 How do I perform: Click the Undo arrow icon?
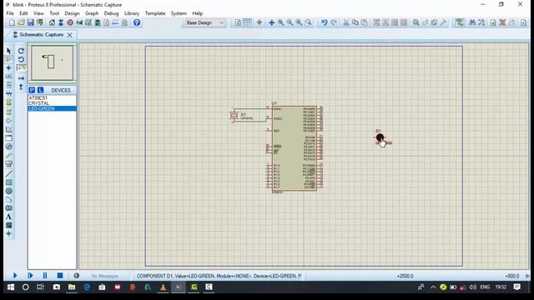click(x=325, y=22)
